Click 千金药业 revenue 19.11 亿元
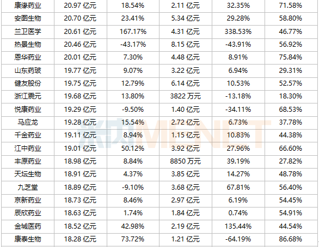The height and width of the screenshot is (247, 319). 80,135
